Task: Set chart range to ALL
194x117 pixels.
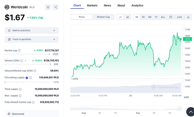Action: click(x=163, y=17)
